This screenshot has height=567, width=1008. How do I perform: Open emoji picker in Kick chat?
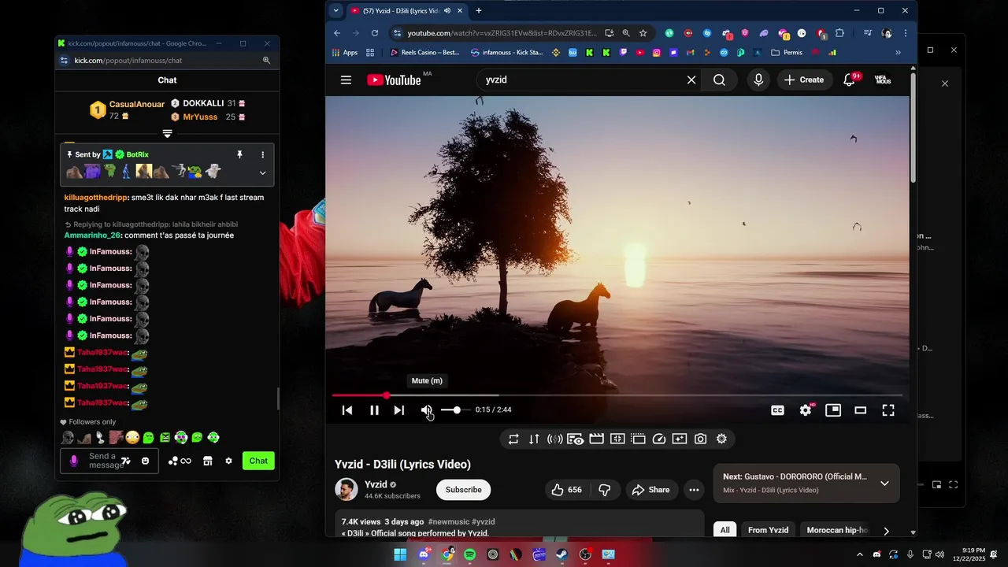pos(146,461)
